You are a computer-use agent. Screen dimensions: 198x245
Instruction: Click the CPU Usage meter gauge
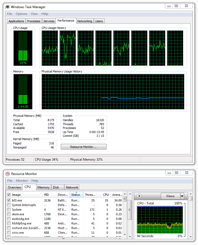(23, 48)
